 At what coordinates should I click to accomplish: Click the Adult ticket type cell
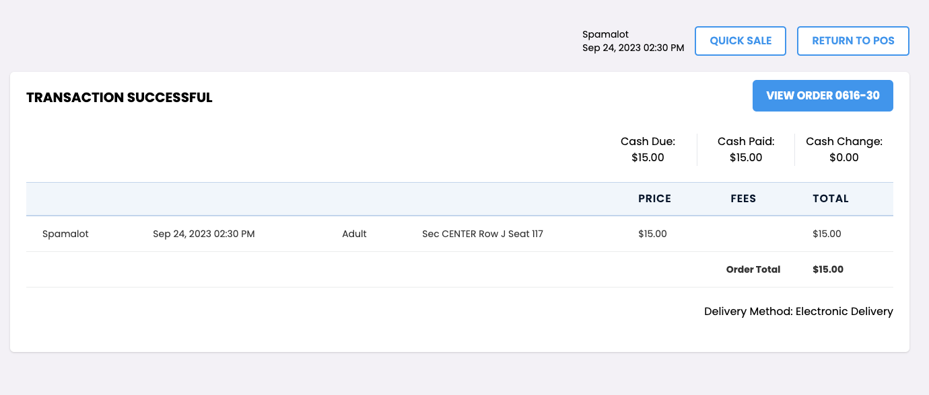[354, 234]
